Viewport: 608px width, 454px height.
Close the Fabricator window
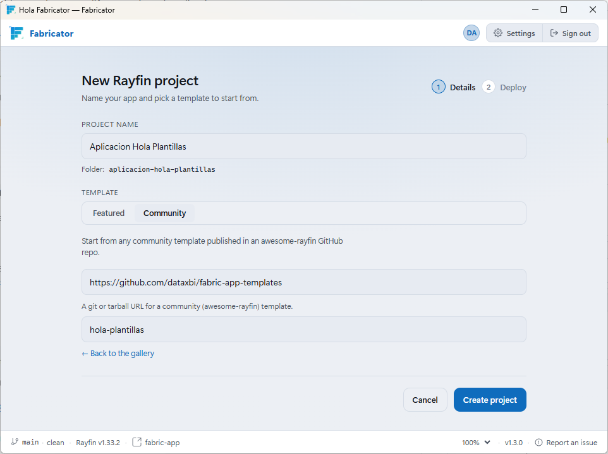click(592, 9)
